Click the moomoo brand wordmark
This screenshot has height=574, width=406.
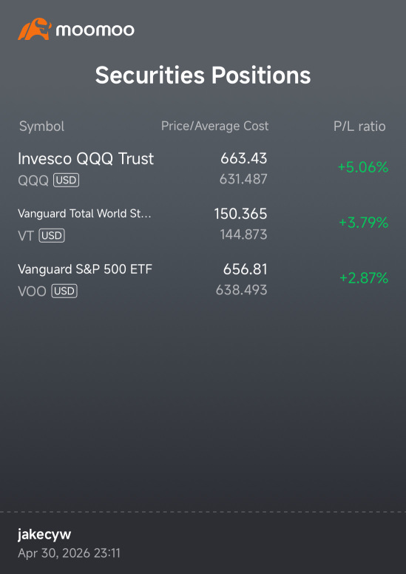(x=95, y=30)
